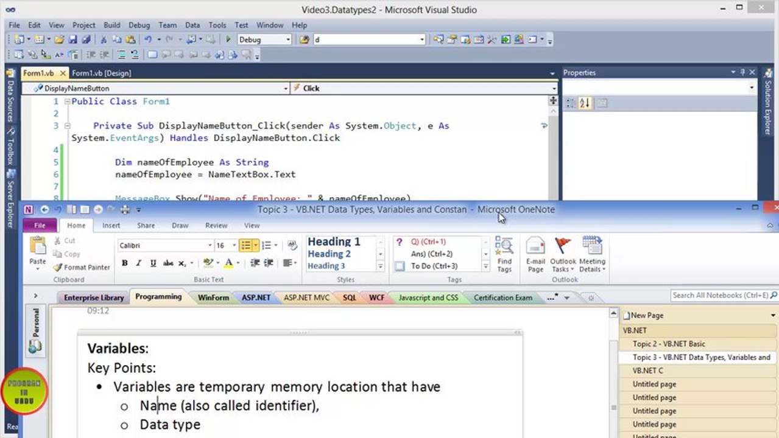Expand OneNote notebook navigation bar chevron

coord(35,296)
